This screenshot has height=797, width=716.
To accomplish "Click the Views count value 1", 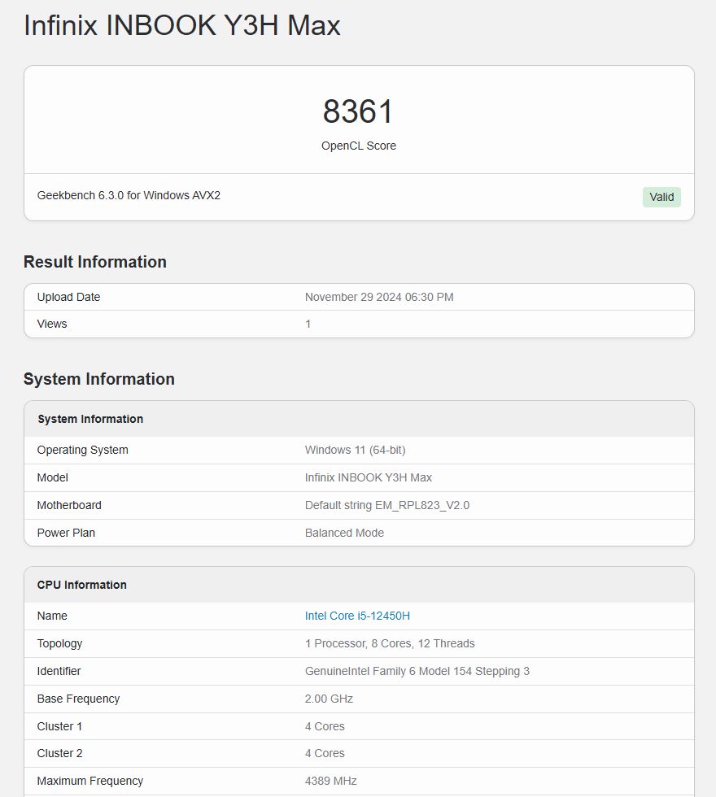I will coord(308,324).
